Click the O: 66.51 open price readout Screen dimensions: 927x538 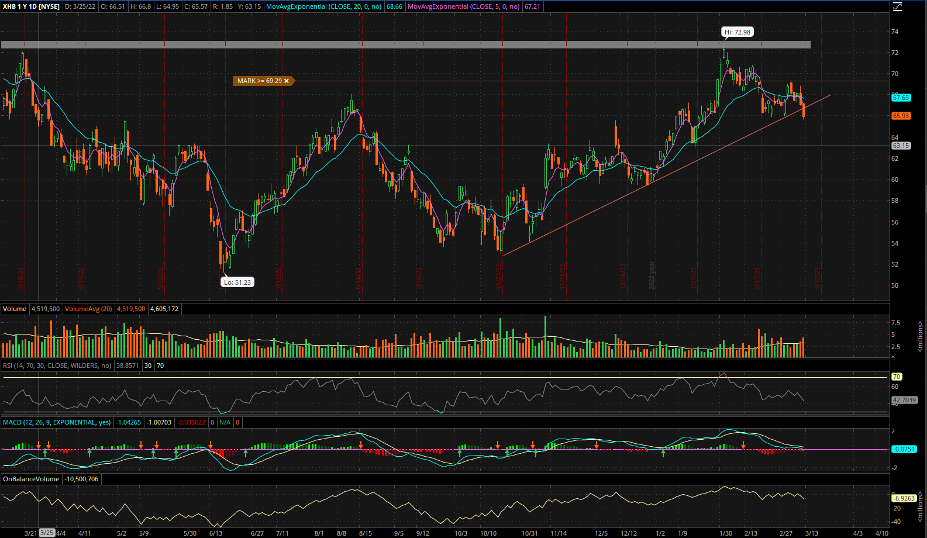tap(113, 6)
